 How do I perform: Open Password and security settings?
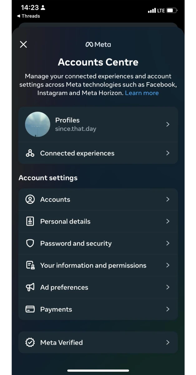(76, 243)
